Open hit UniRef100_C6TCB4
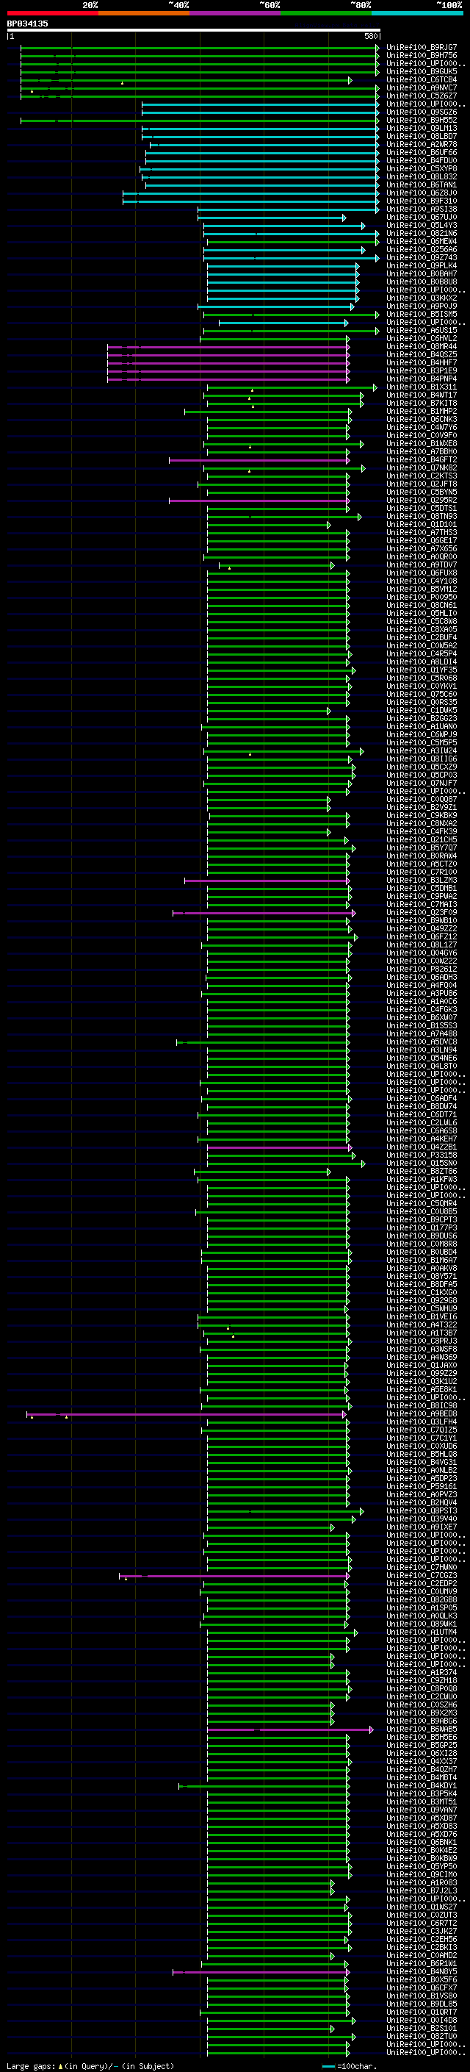 point(422,79)
